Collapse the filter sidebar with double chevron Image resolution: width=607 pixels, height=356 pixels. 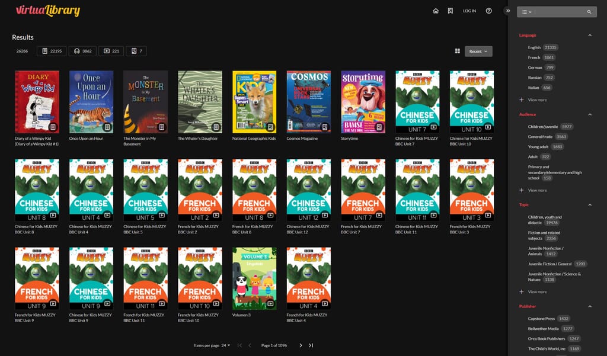508,11
